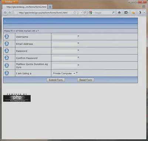This screenshot has width=148, height=141.
Task: Click the info icon beside Password
Action: pos(7,50)
